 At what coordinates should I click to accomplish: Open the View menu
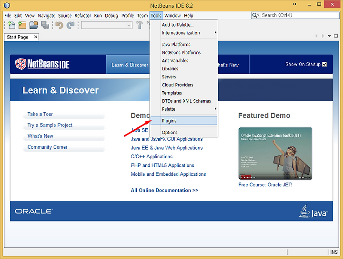[30, 16]
